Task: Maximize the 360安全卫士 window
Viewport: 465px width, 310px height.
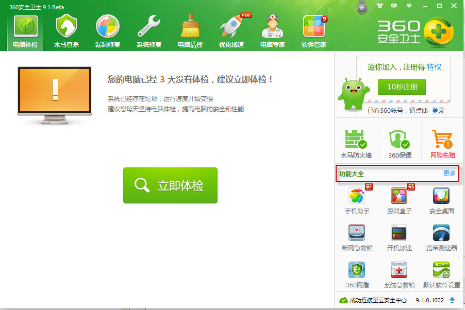Action: [440, 6]
